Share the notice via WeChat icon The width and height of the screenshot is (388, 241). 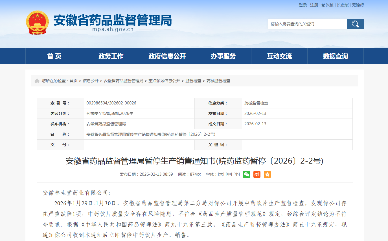246,174
